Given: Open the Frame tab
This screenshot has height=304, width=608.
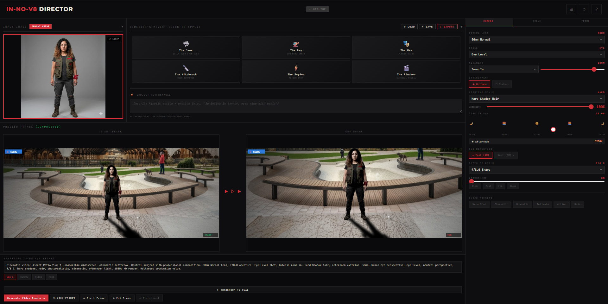Looking at the screenshot, I should pyautogui.click(x=586, y=21).
